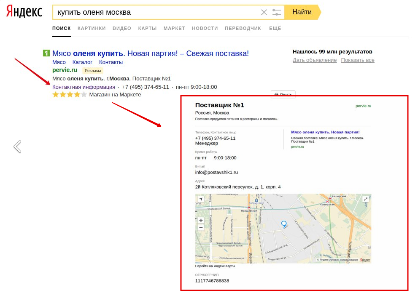
Task: Open advanced search settings sliders icon
Action: (276, 12)
